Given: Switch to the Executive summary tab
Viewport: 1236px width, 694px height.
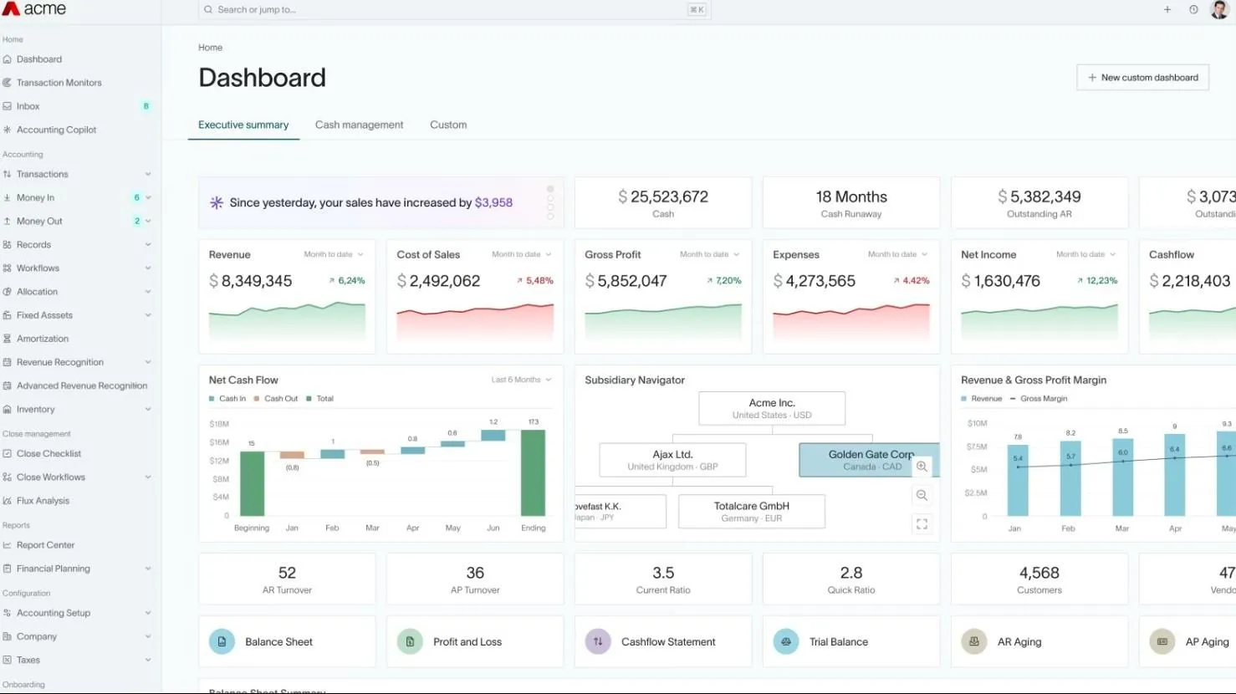Looking at the screenshot, I should pos(243,125).
